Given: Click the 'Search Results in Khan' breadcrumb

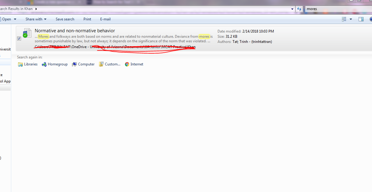Looking at the screenshot, I should [16, 9].
